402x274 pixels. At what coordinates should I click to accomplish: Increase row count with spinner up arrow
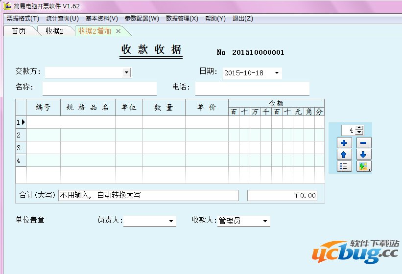(360, 128)
